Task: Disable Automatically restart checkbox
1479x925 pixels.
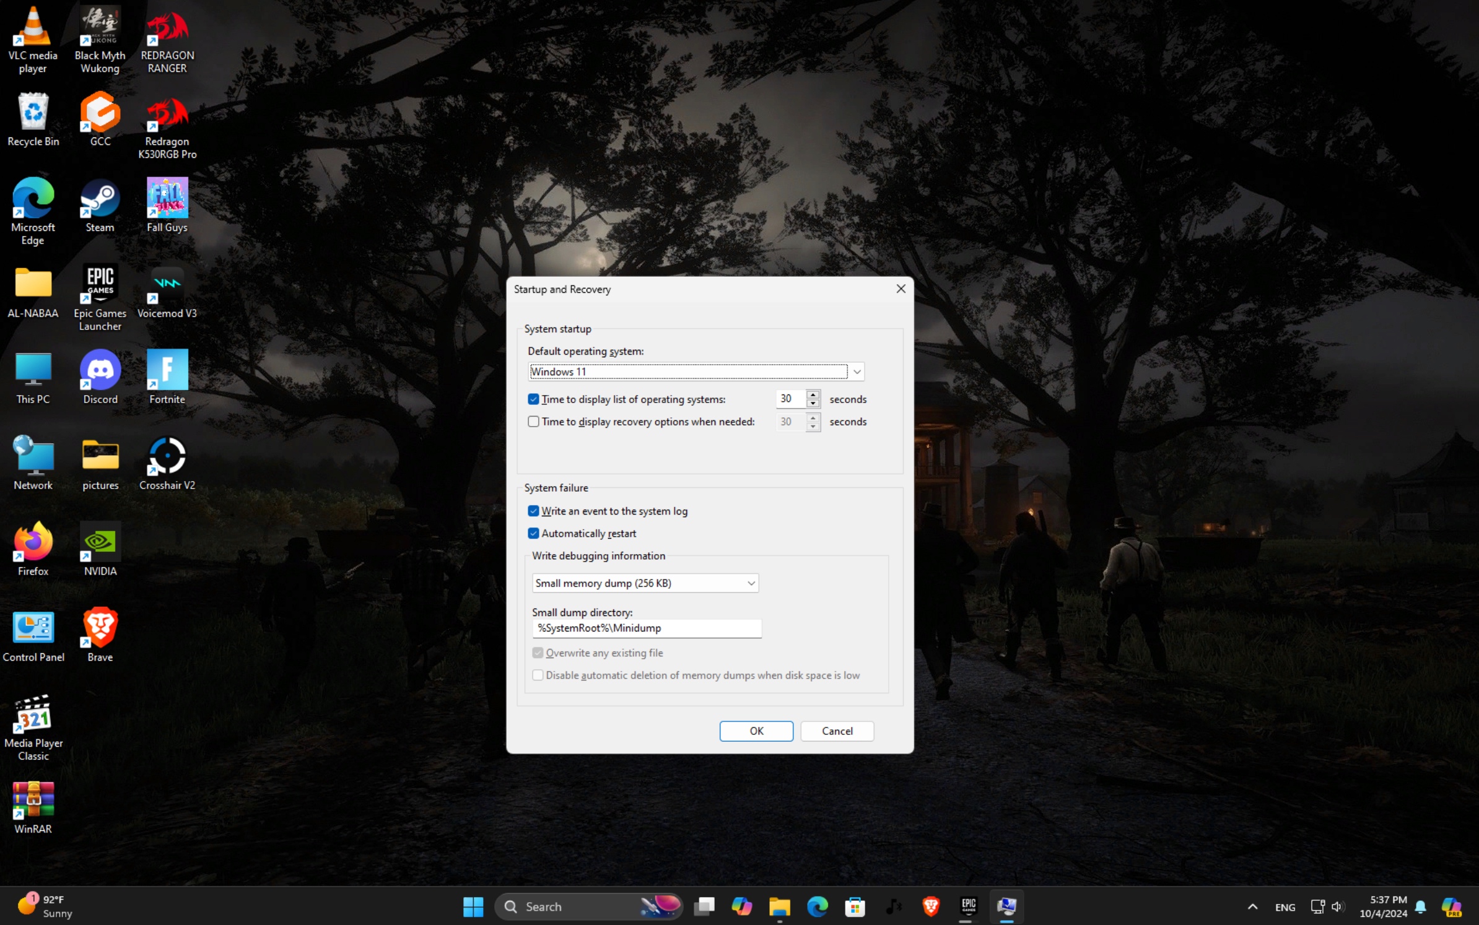Action: click(533, 533)
